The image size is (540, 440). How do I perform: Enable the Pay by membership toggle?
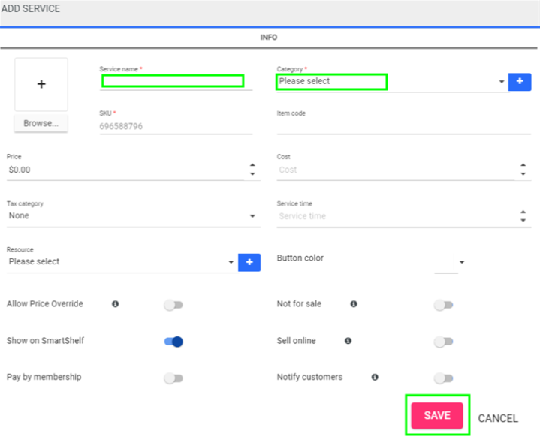[x=173, y=378]
